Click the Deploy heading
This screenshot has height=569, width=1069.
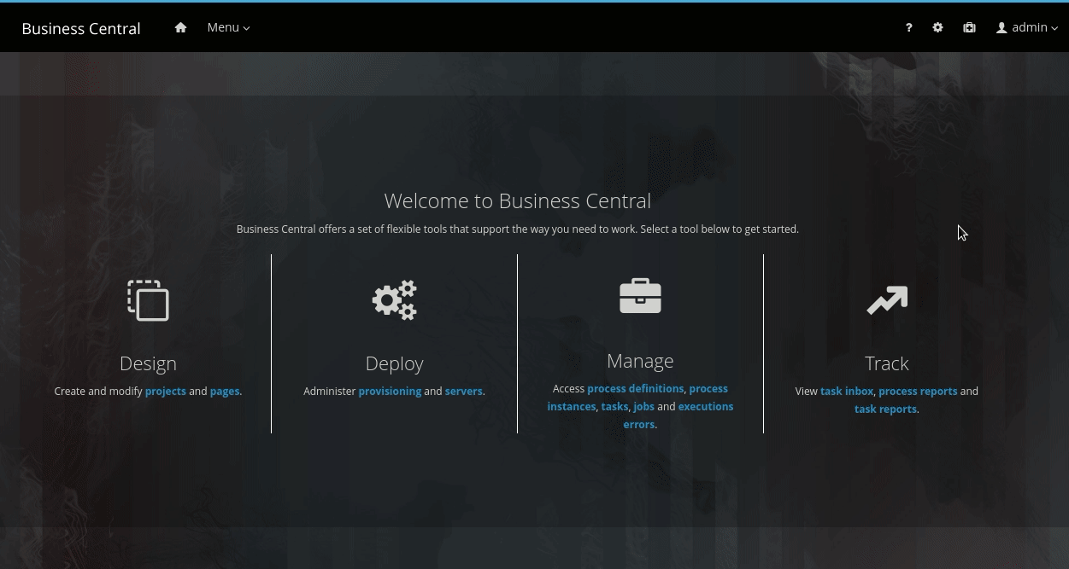click(394, 363)
